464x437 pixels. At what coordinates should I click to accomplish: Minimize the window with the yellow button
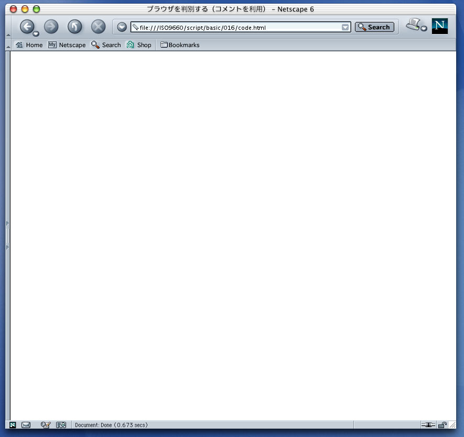[x=25, y=9]
